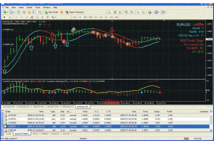Click the connection status 173/1 kb

(x=198, y=139)
